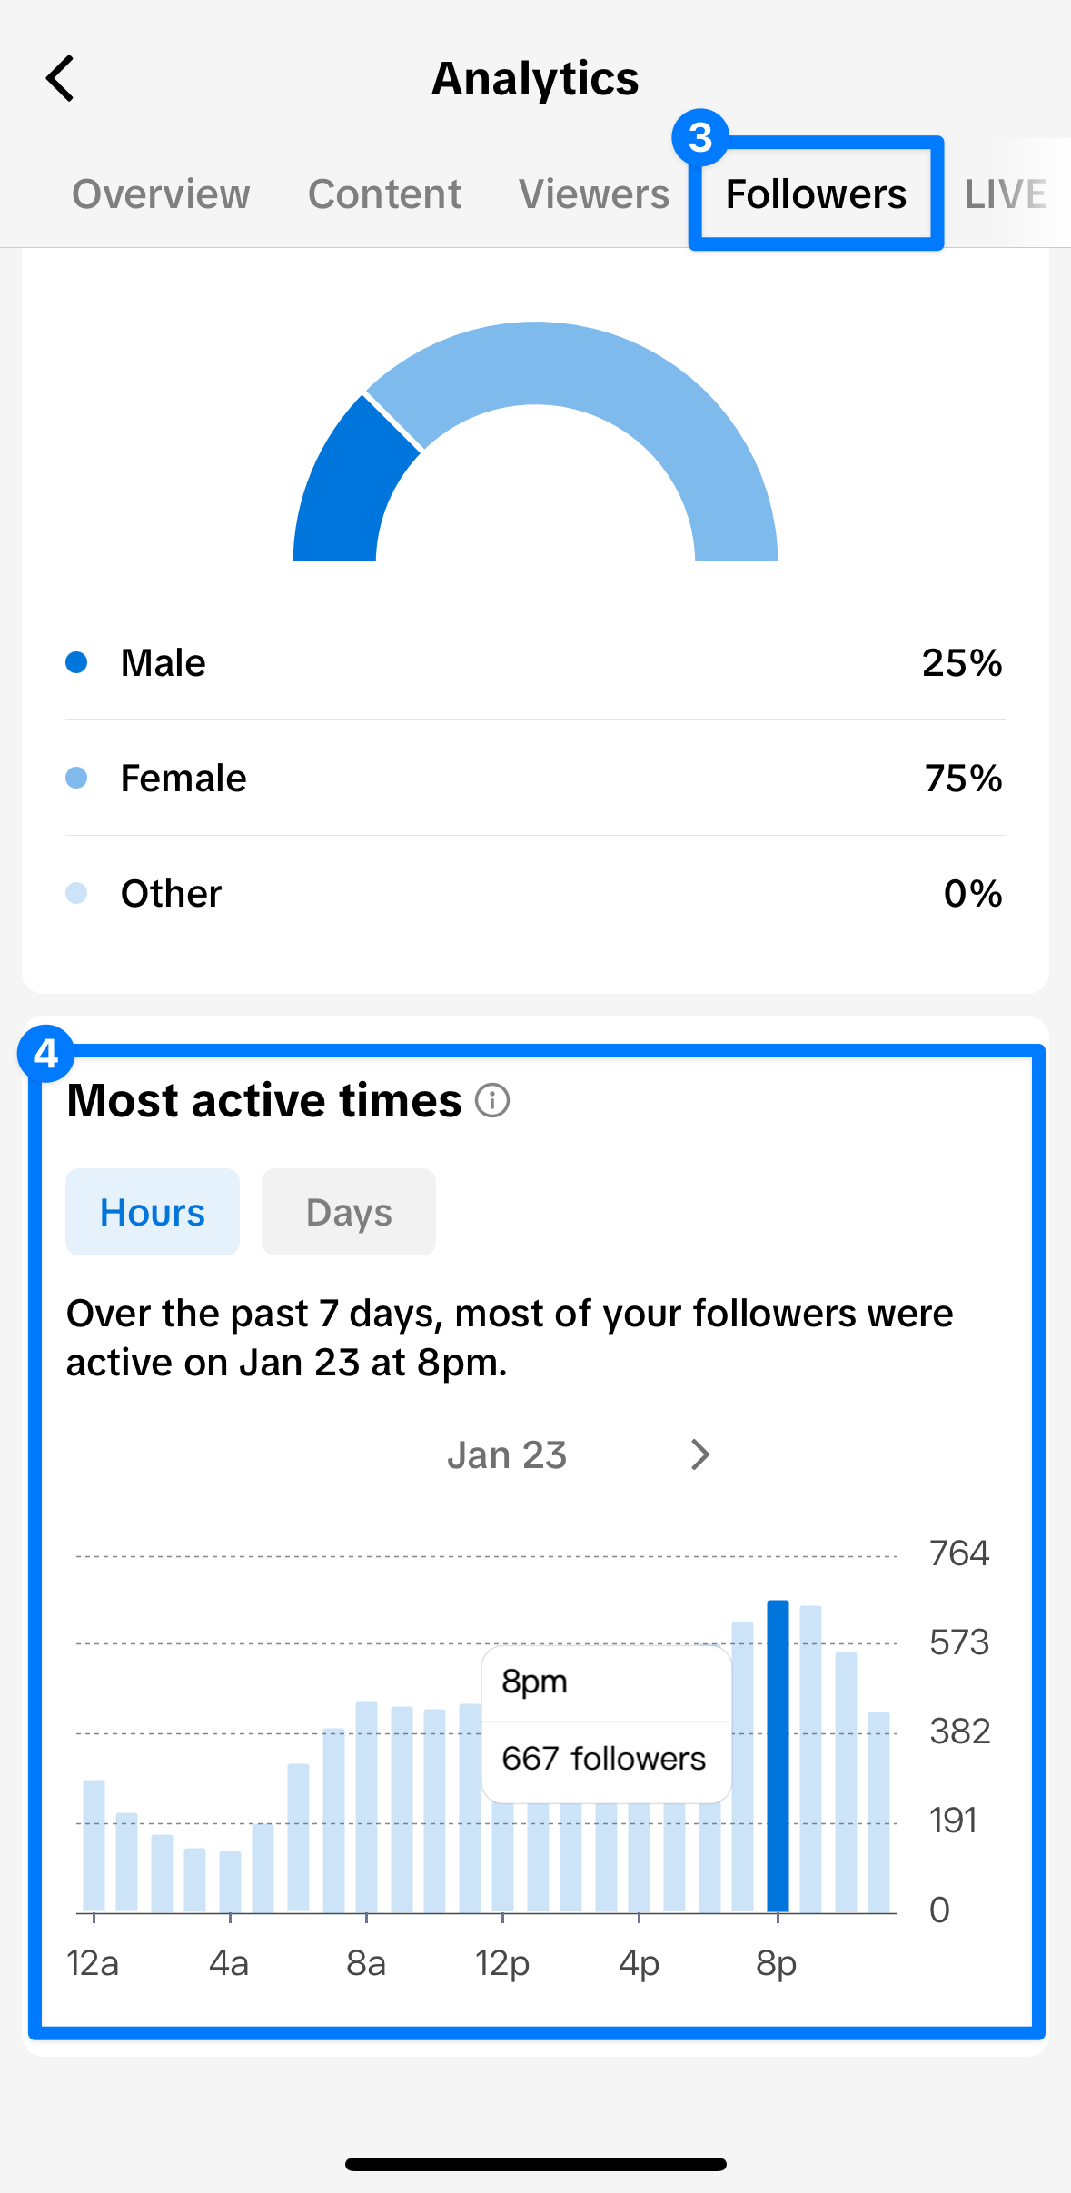Switch to the Days view
The width and height of the screenshot is (1071, 2193).
pos(348,1211)
